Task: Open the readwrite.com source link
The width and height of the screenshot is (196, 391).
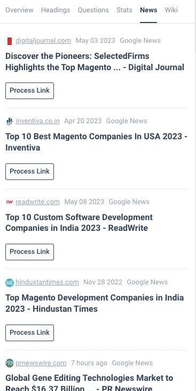Action: tap(38, 202)
